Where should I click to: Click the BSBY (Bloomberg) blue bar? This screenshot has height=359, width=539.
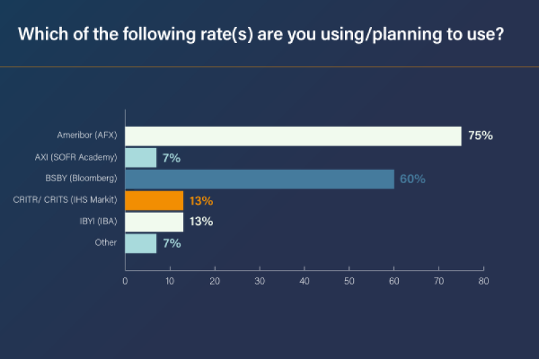point(259,179)
